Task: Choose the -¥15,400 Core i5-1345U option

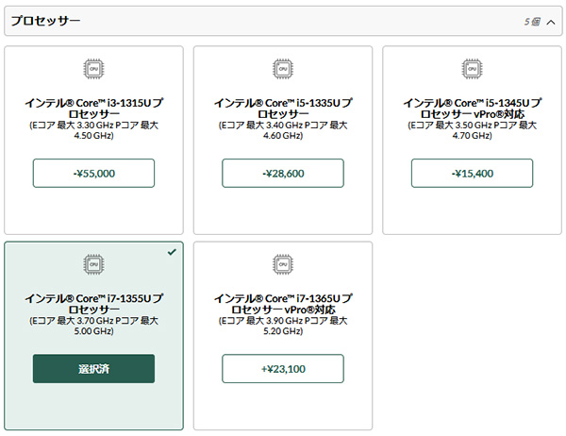Action: pyautogui.click(x=473, y=173)
